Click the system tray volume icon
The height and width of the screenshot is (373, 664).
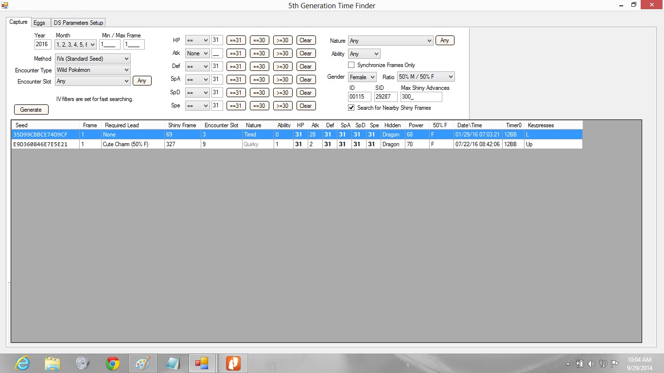pos(591,364)
